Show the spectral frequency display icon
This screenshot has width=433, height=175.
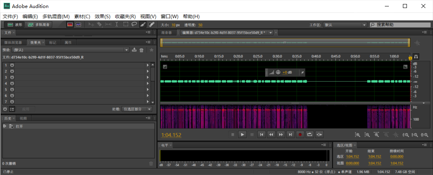click(x=70, y=24)
